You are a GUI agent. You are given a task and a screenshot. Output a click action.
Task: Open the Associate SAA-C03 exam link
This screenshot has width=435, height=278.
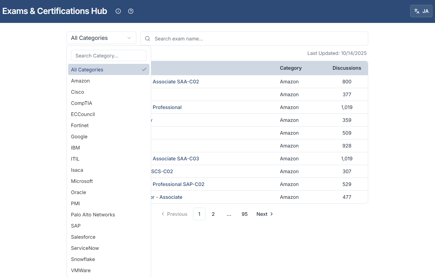click(x=176, y=159)
